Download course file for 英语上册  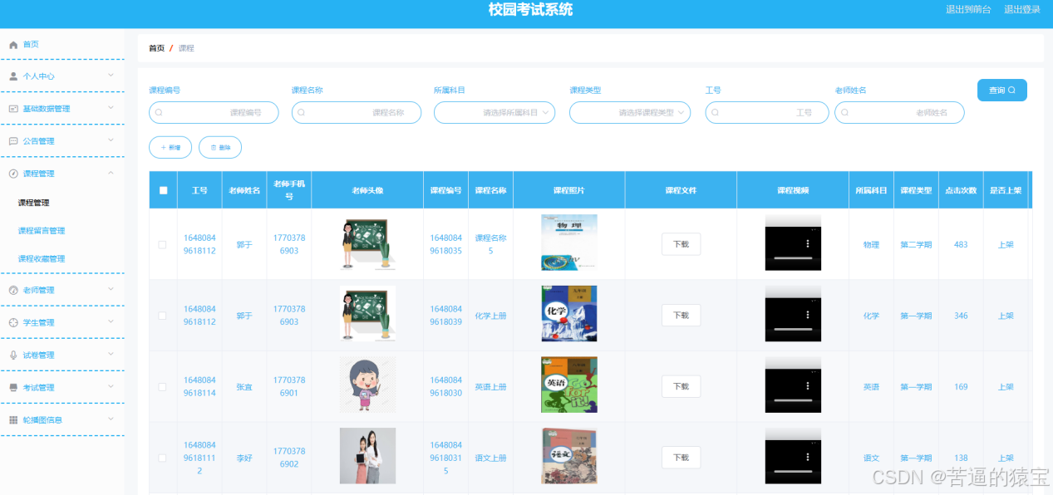(x=681, y=387)
